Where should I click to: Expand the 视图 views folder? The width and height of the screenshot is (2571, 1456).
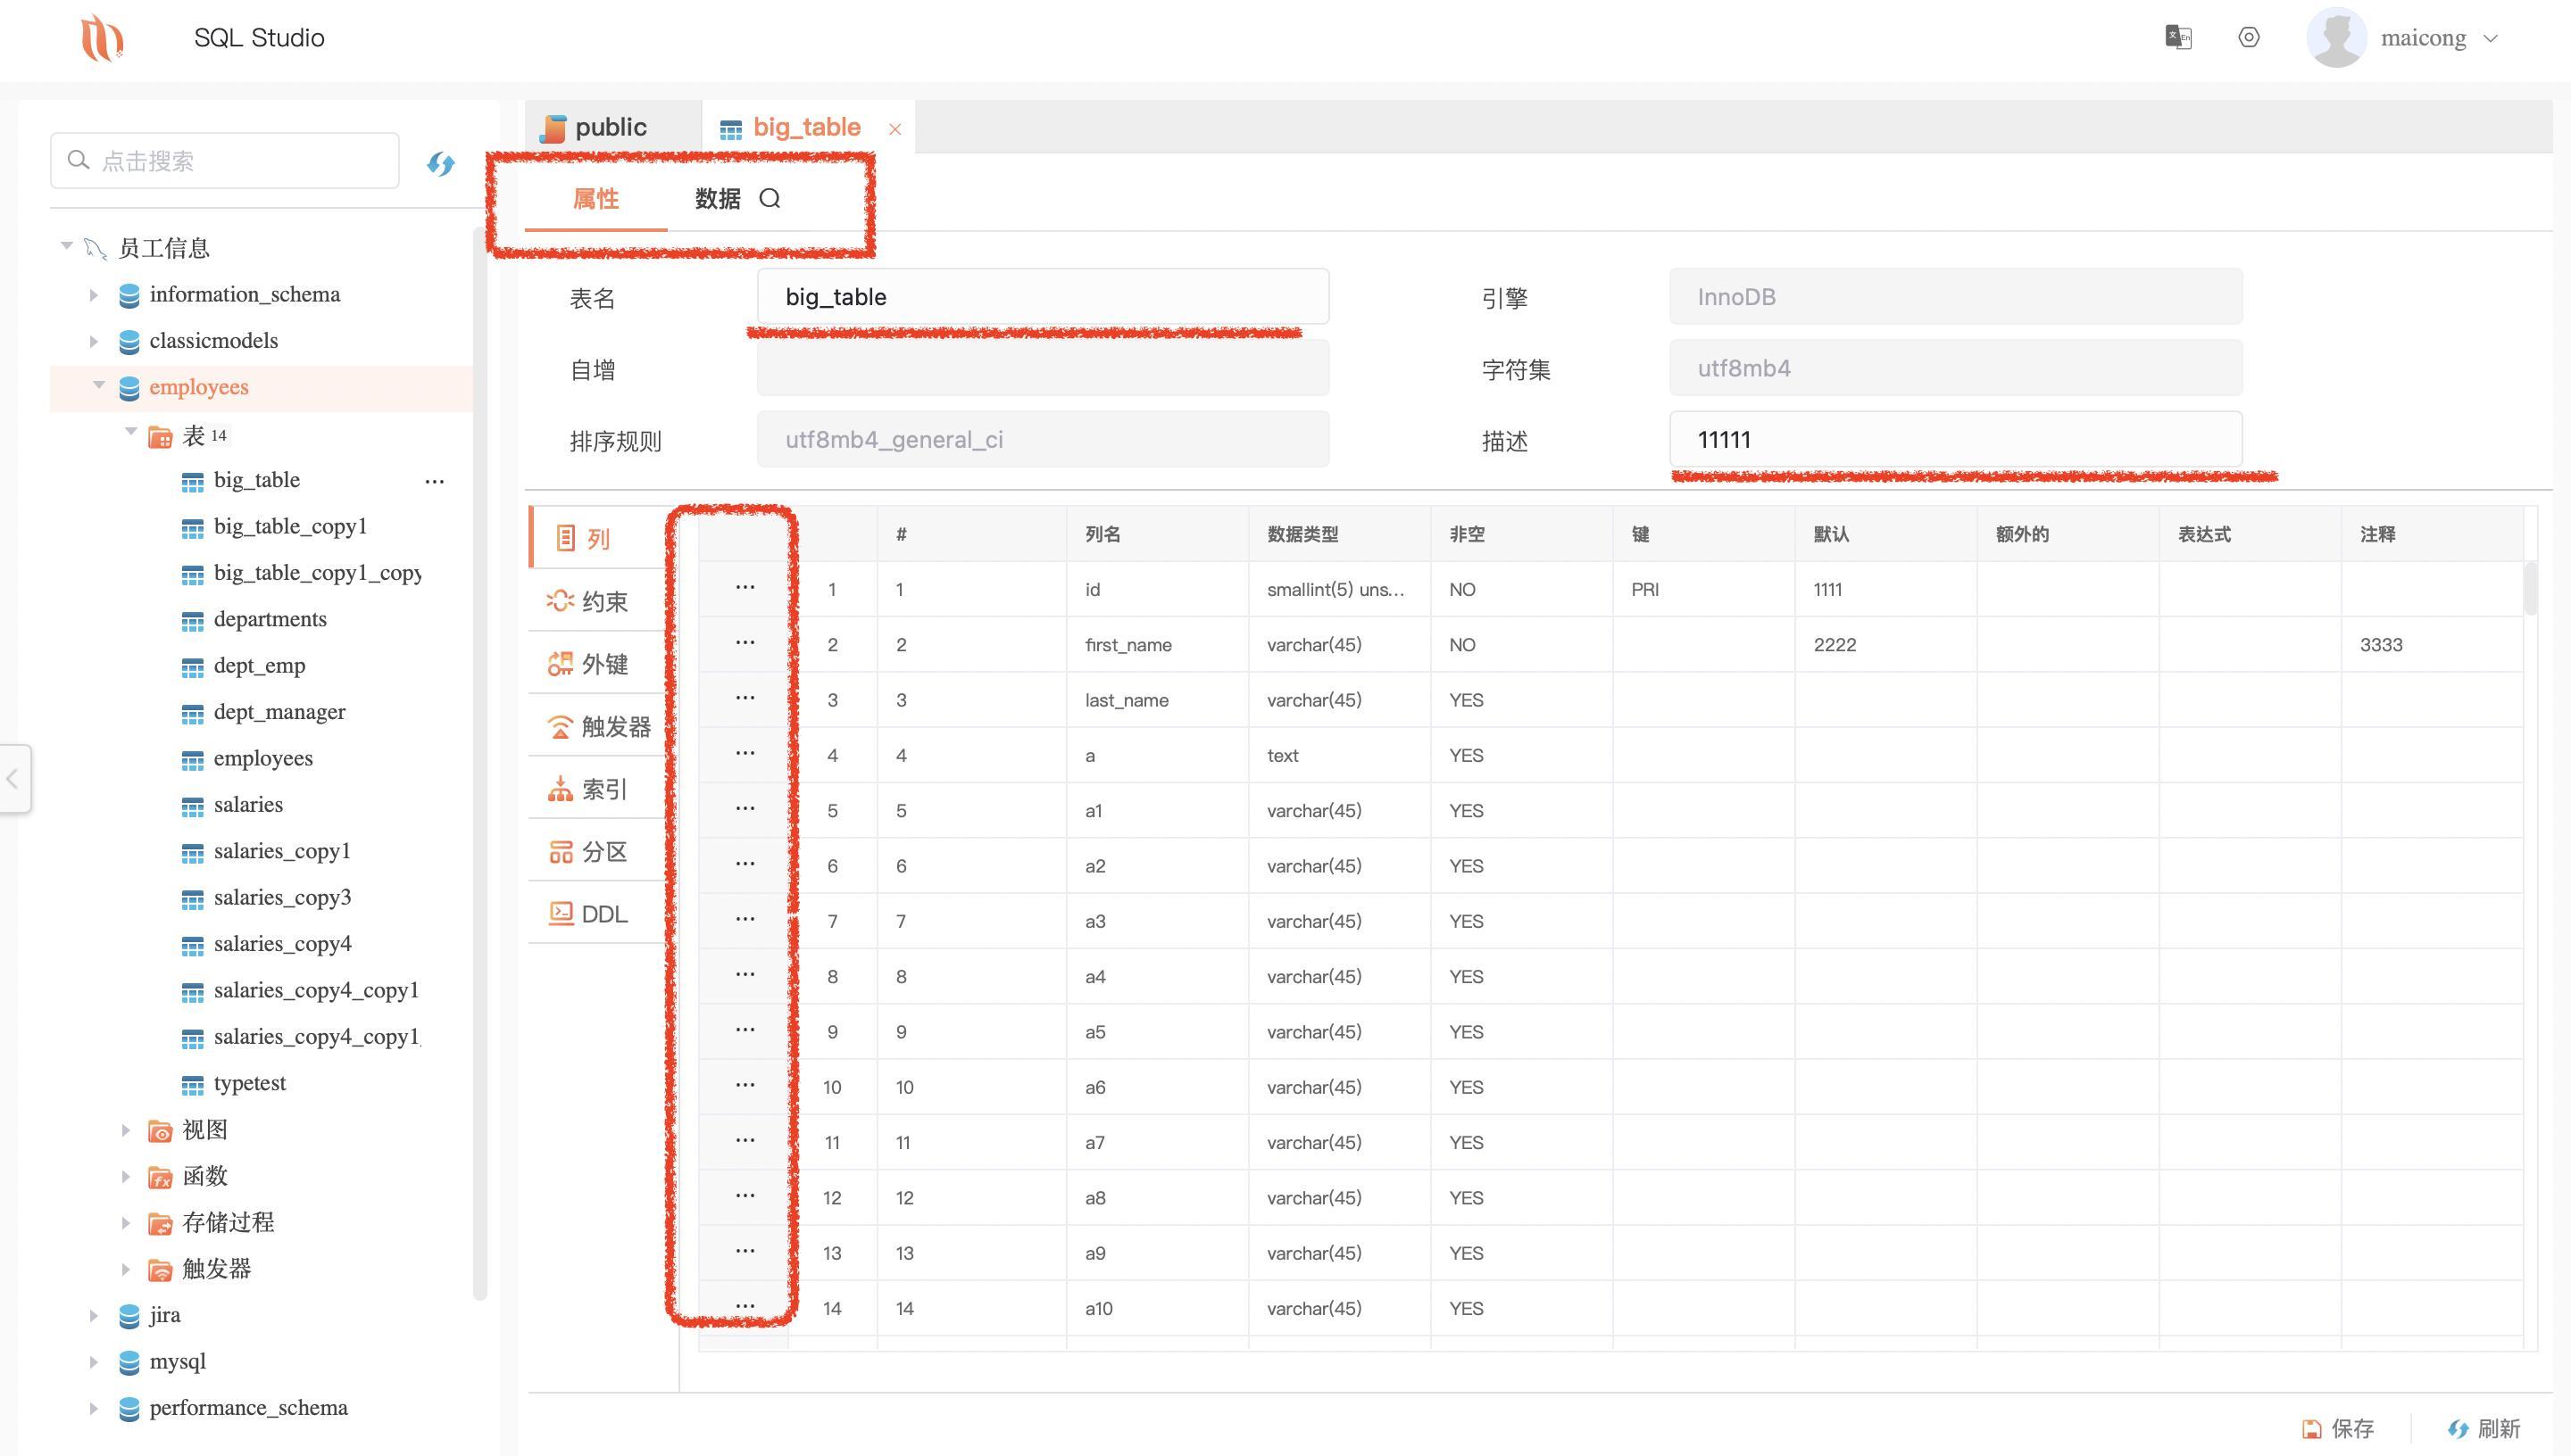[126, 1130]
